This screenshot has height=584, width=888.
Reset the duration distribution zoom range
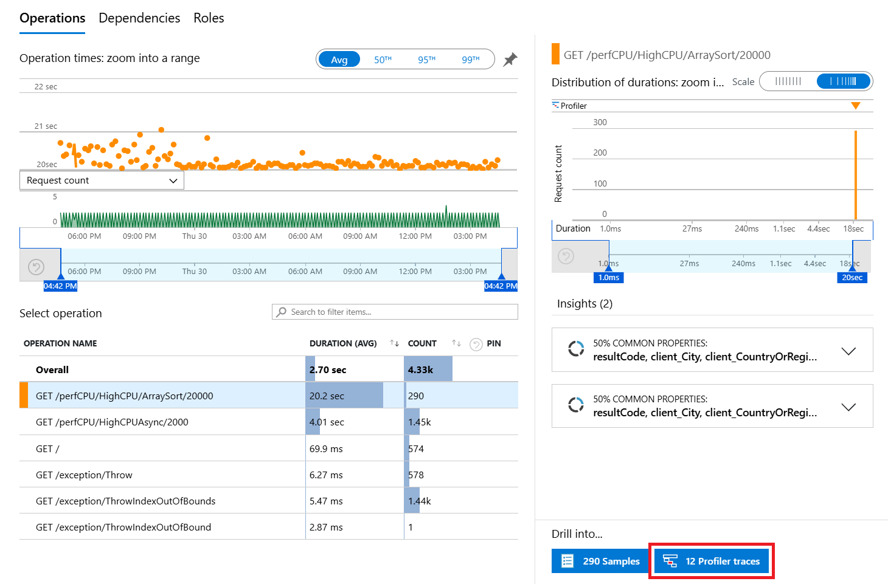click(x=566, y=256)
